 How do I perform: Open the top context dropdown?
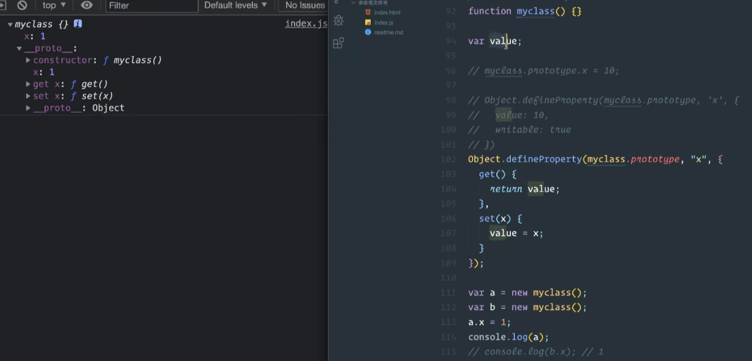point(54,5)
